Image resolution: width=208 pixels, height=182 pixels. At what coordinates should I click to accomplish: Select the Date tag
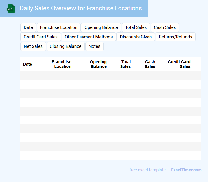28,27
